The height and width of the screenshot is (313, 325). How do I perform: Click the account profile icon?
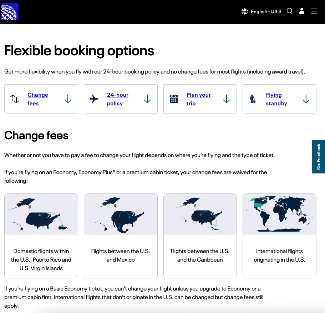[302, 11]
